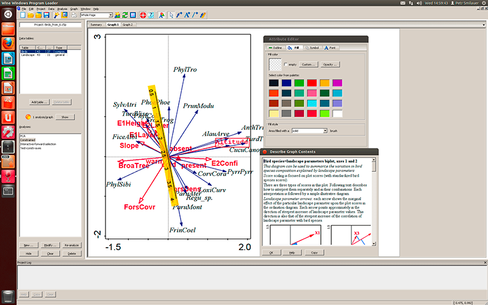This screenshot has height=305, width=488.
Task: Switch to the Symbol tab in Attribute Editor
Action: click(x=312, y=47)
